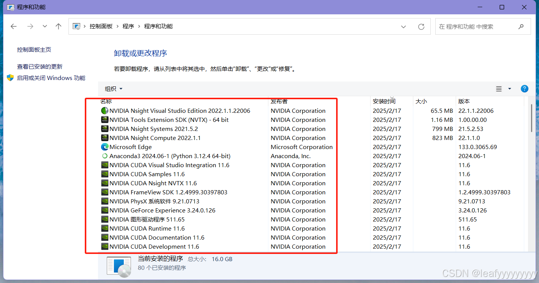Click the NVIDIA CUDA Runtime 11.6 icon
This screenshot has width=539, height=283.
coord(105,228)
